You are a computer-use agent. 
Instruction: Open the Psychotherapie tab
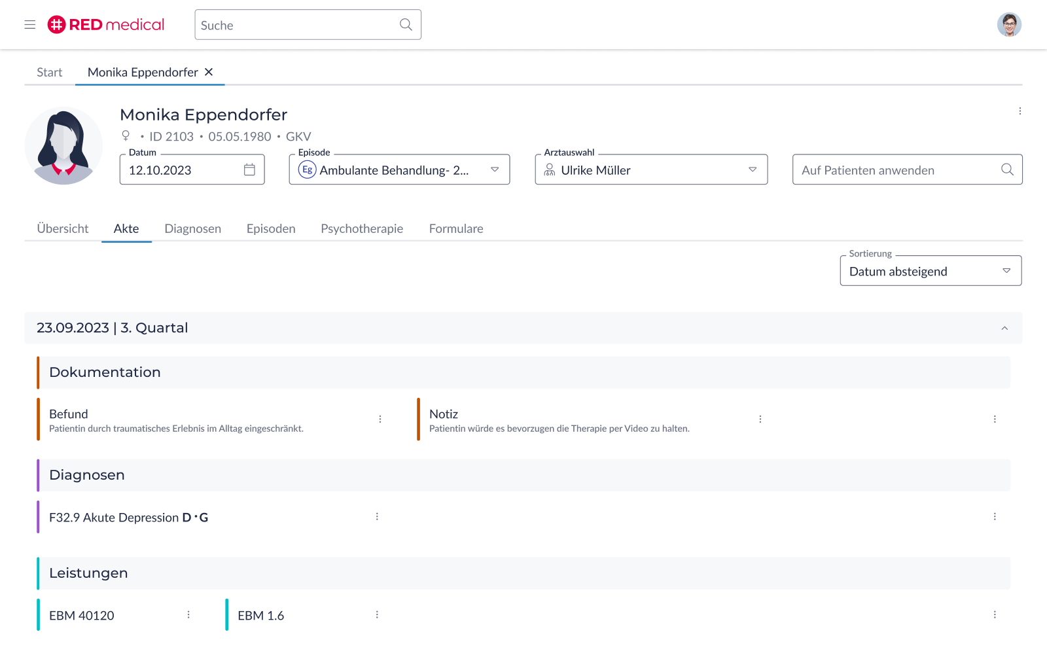(x=362, y=228)
